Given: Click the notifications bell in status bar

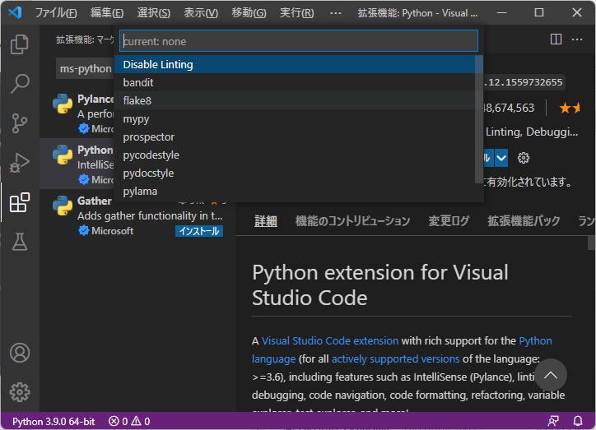Looking at the screenshot, I should 578,421.
